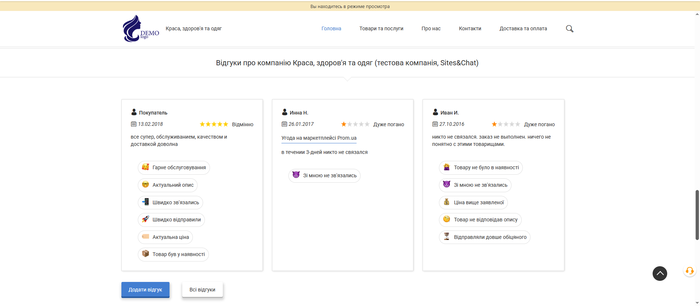The height and width of the screenshot is (306, 700).
Task: Open the search magnifier icon
Action: 569,29
